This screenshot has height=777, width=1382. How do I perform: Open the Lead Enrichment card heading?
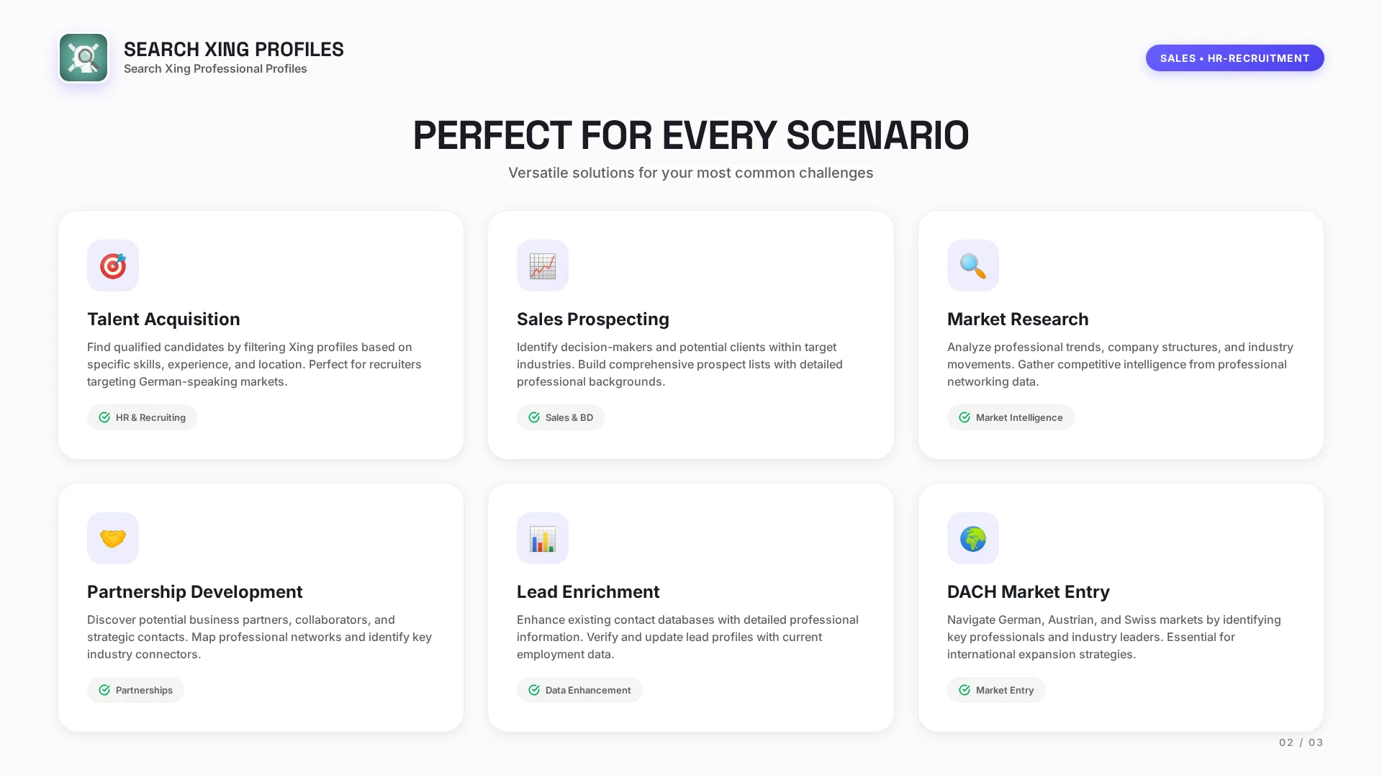click(587, 591)
